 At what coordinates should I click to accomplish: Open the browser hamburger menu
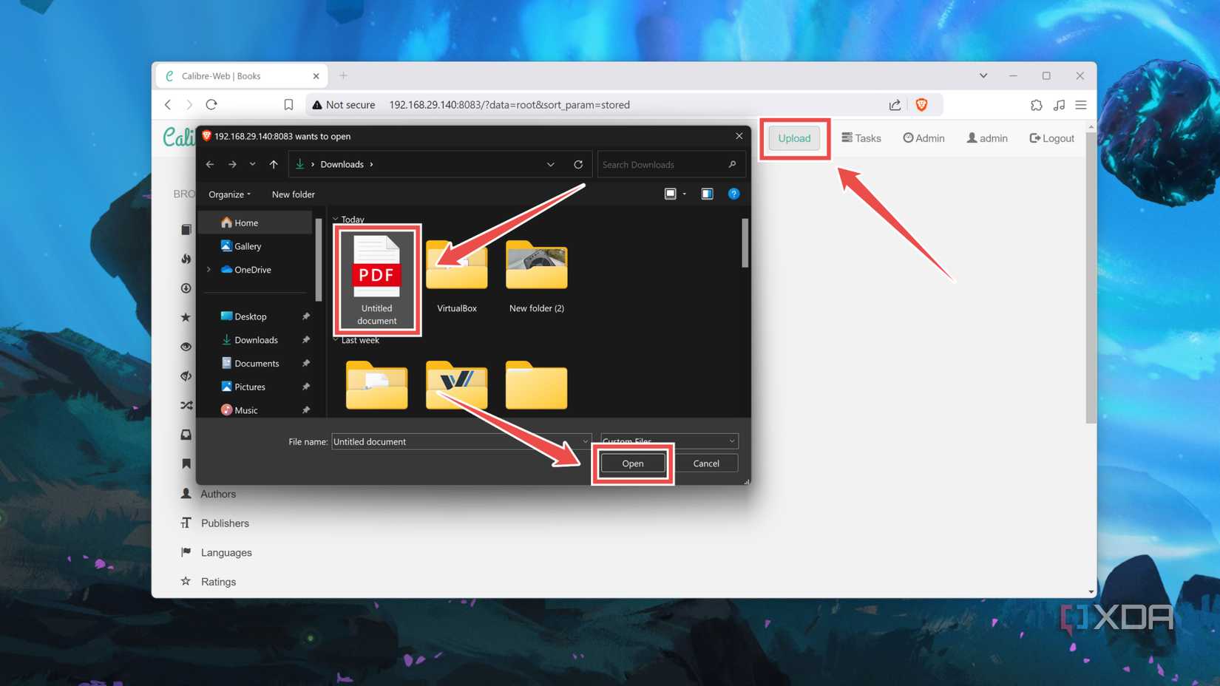(x=1080, y=105)
